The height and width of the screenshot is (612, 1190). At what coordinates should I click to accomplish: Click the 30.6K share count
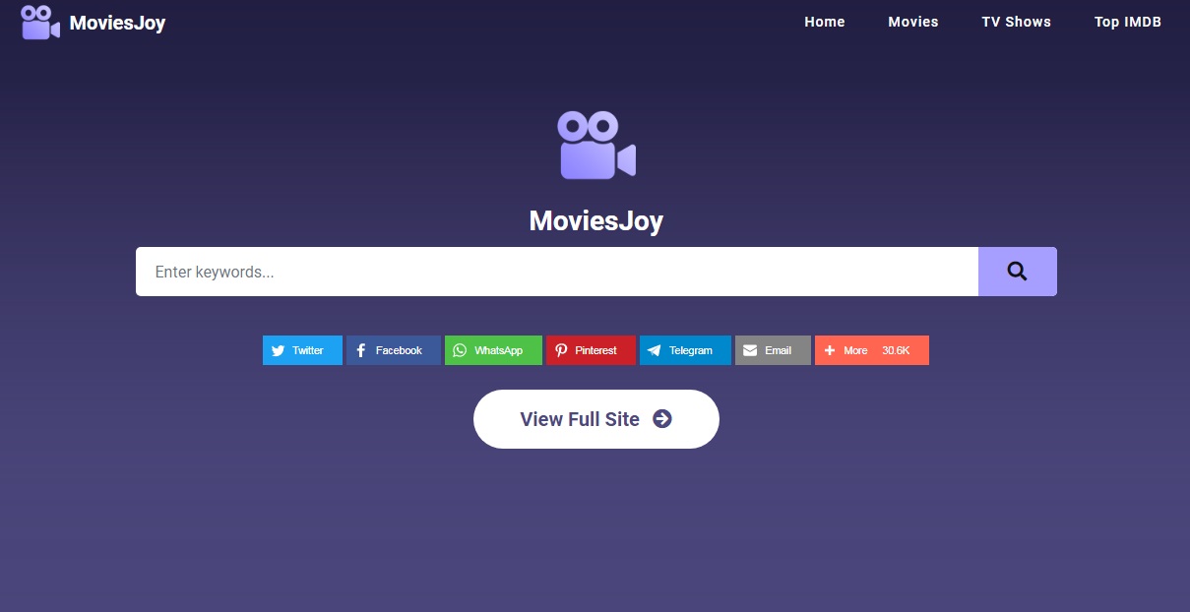[x=896, y=350]
